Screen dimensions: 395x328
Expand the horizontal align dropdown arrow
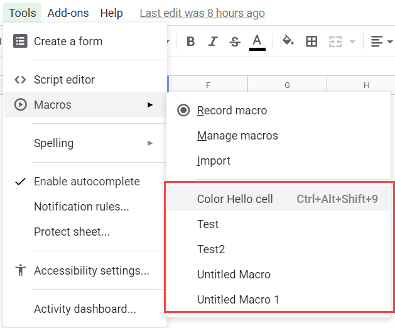click(x=390, y=41)
